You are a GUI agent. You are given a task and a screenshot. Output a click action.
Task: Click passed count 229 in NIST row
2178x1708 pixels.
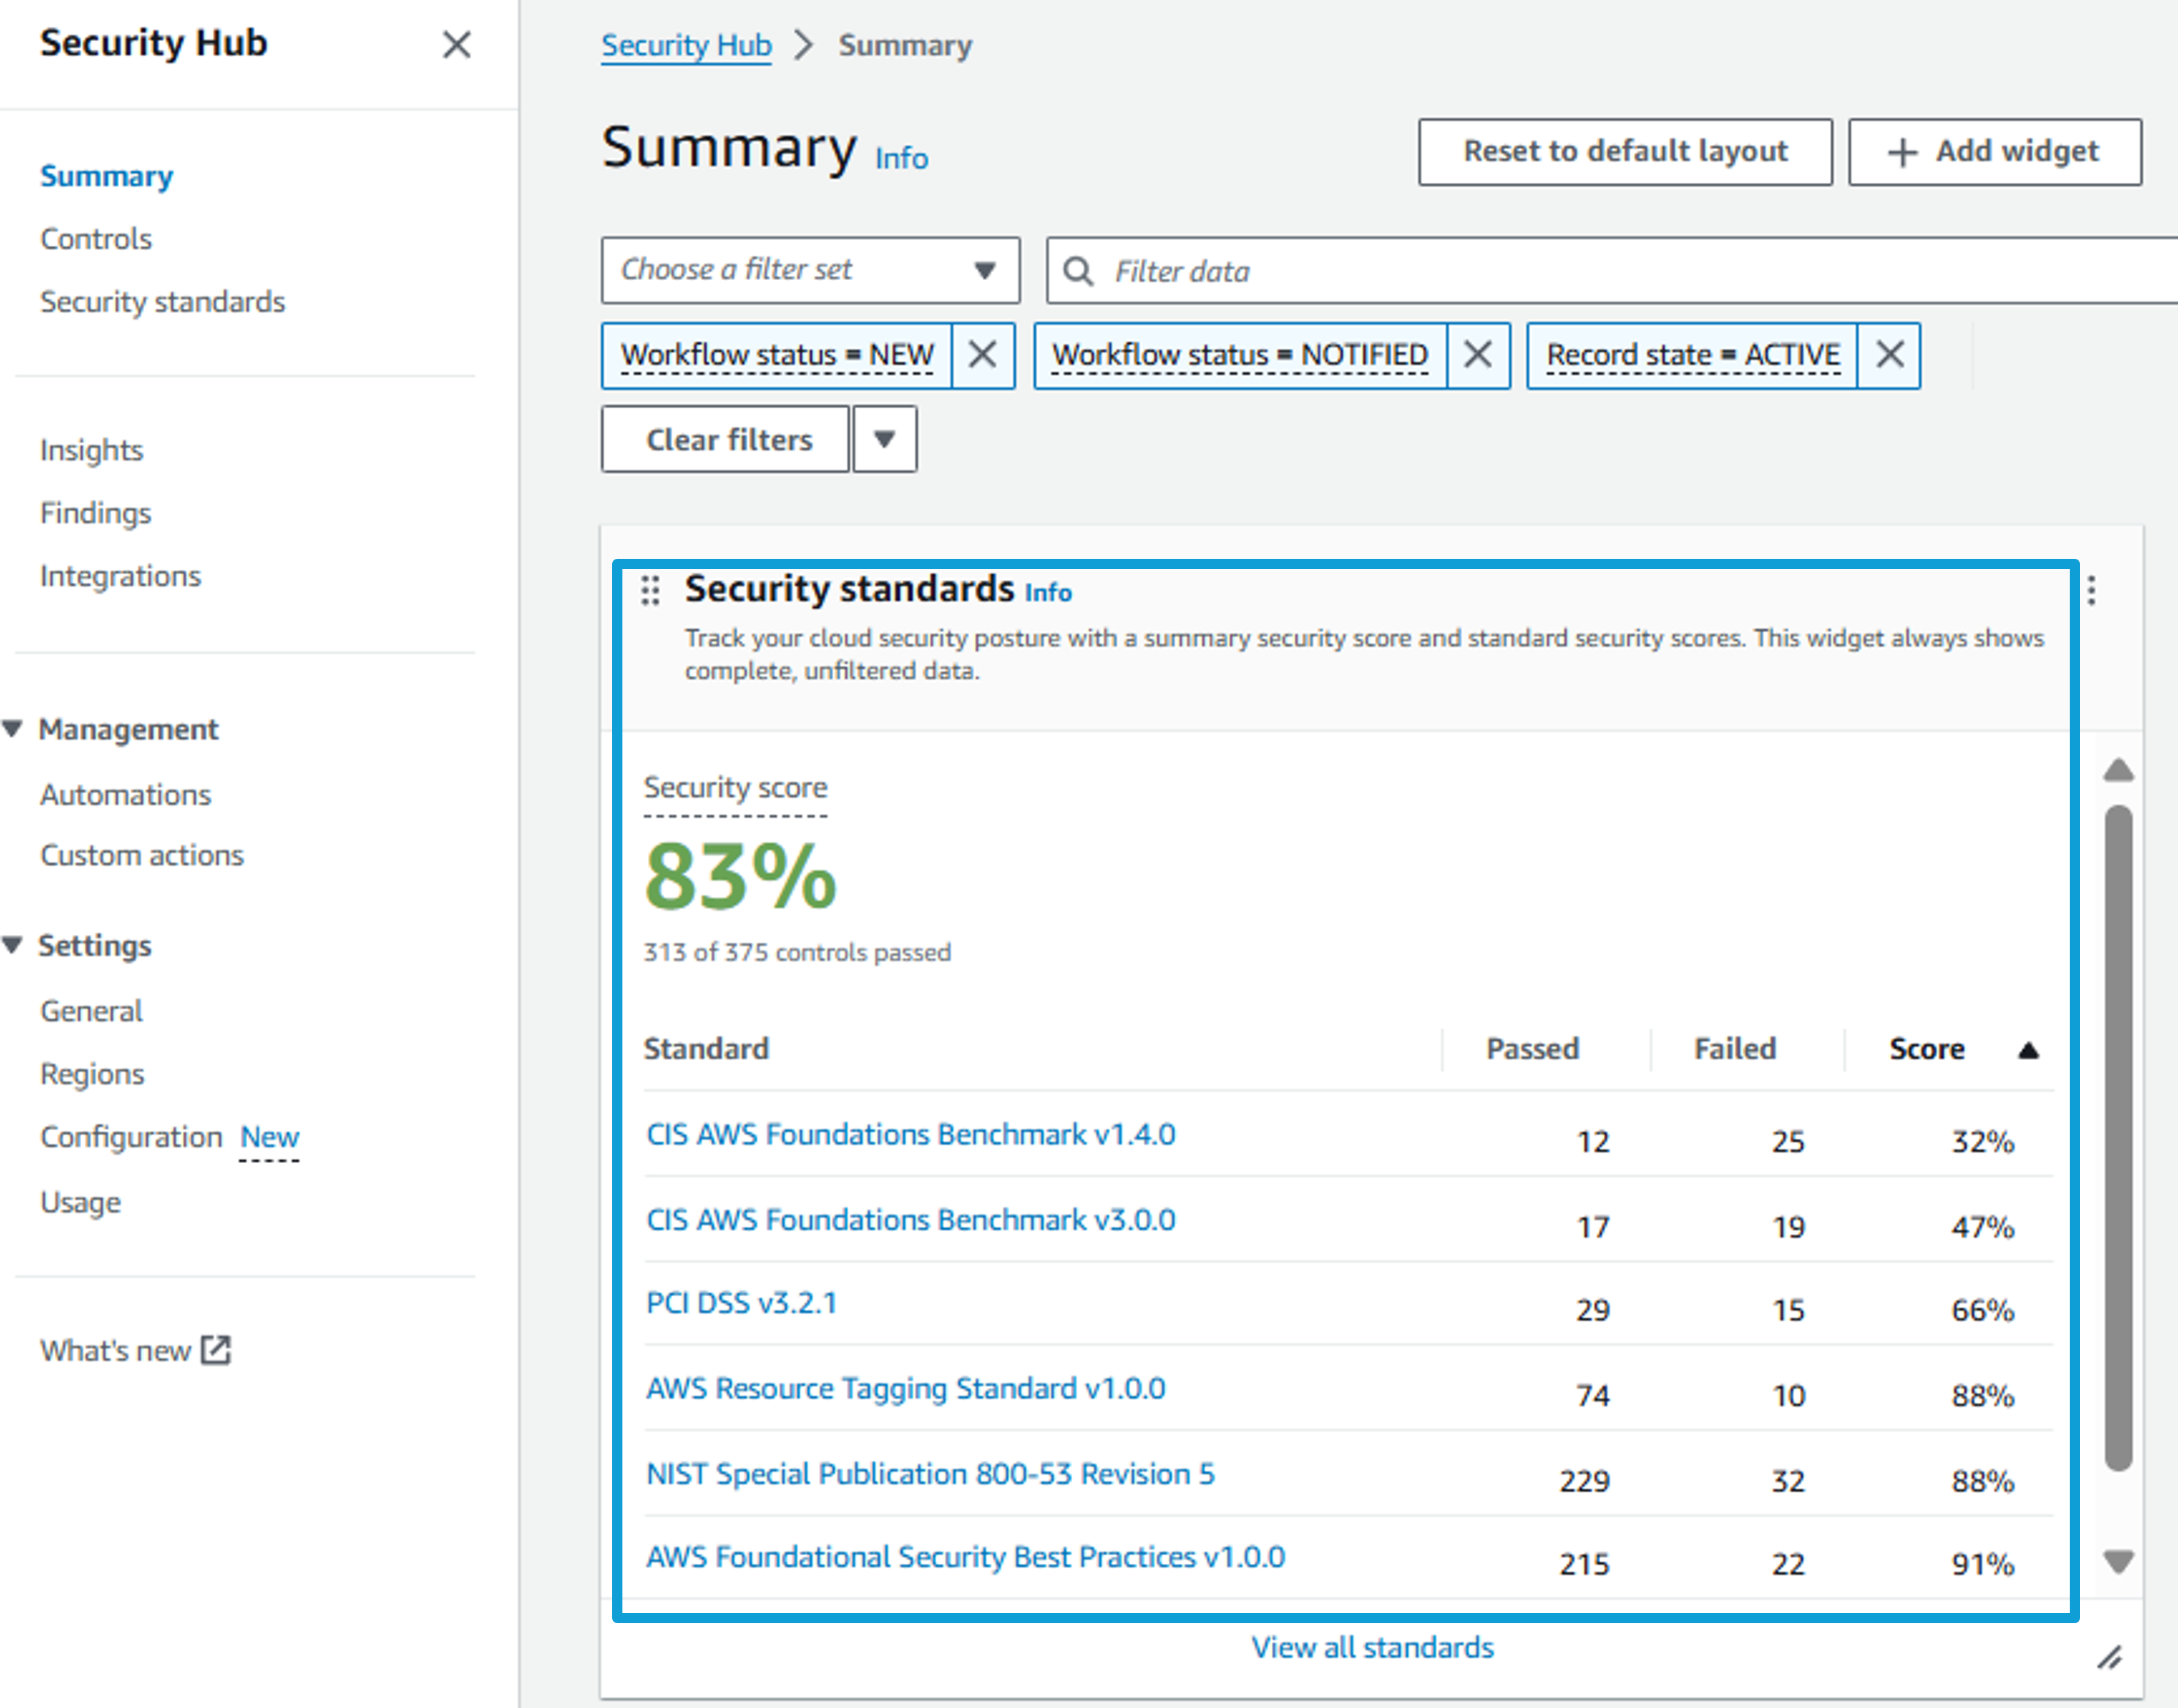(1584, 1481)
